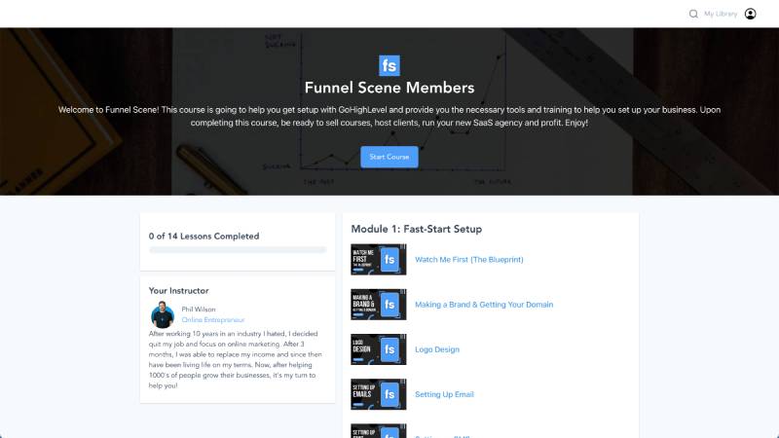This screenshot has width=779, height=438.
Task: Click the Funnel Scene Members title
Action: pyautogui.click(x=389, y=88)
